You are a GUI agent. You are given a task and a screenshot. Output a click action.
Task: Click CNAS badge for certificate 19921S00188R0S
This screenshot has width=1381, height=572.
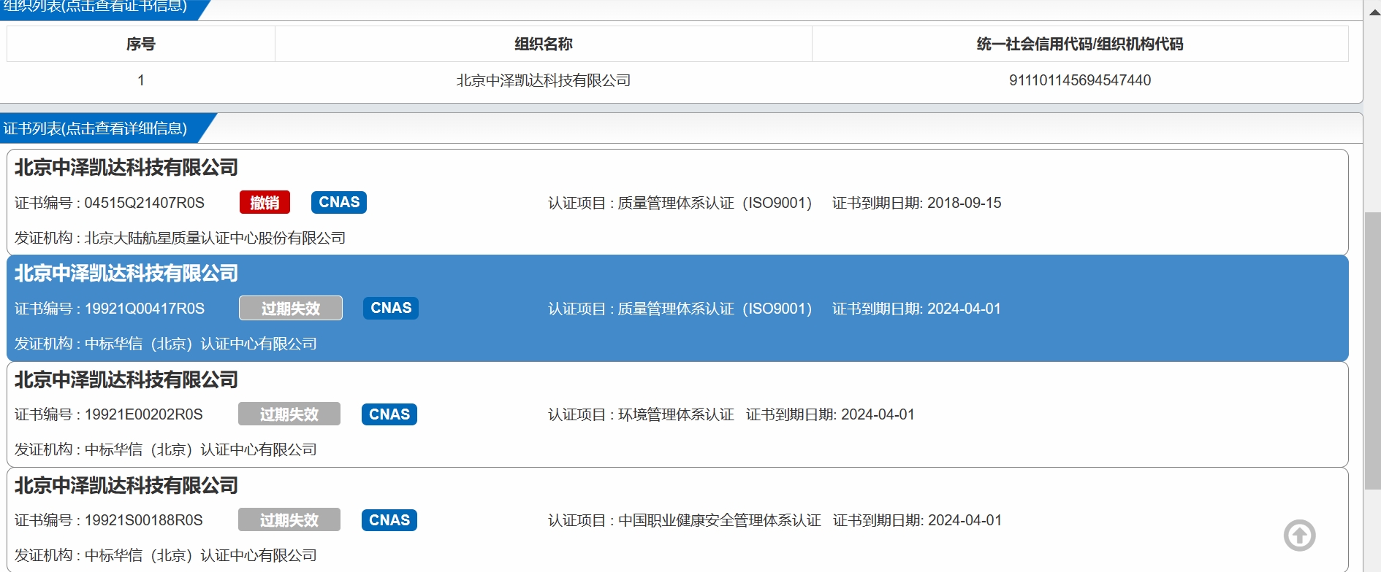click(389, 519)
